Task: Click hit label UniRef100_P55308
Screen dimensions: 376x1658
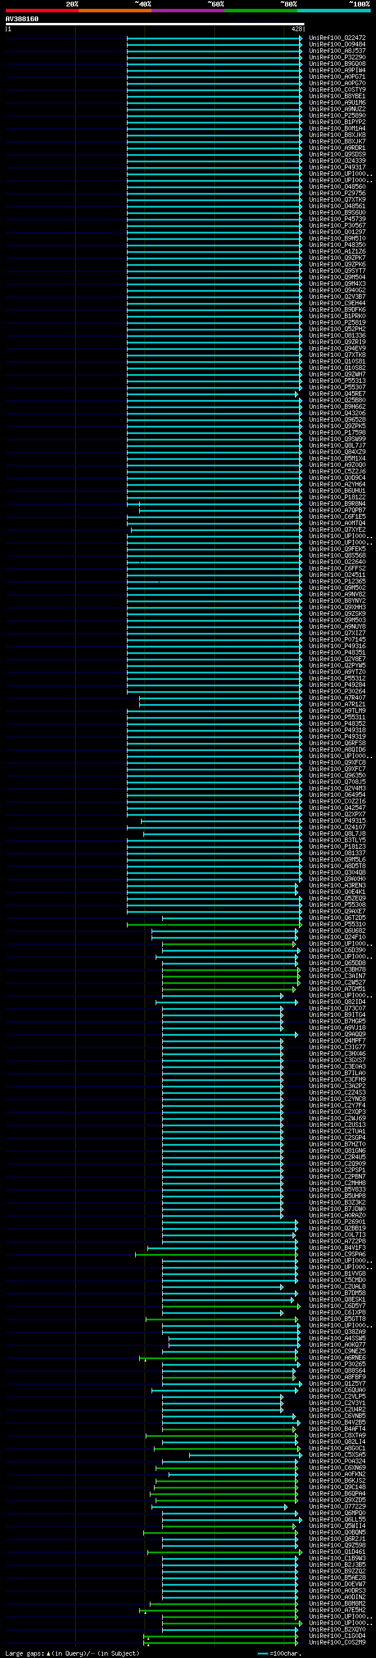Action: (x=337, y=905)
